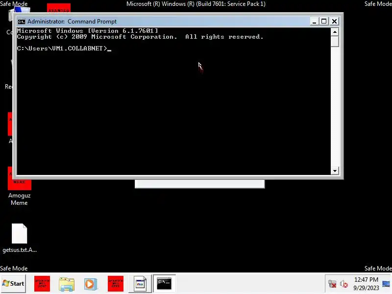The width and height of the screenshot is (392, 294).
Task: Maximize the Command Prompt window
Action: pyautogui.click(x=324, y=22)
